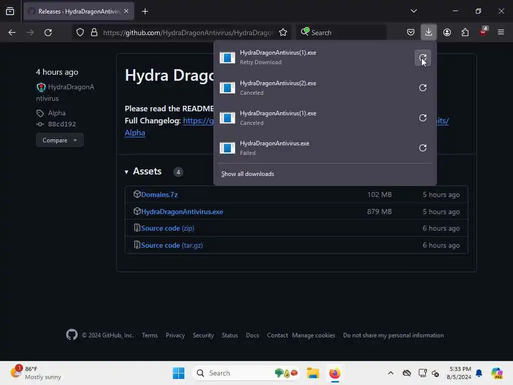Viewport: 513px width, 385px height.
Task: Retry the top HydraDragonAntivirus(1).exe download
Action: coord(422,58)
